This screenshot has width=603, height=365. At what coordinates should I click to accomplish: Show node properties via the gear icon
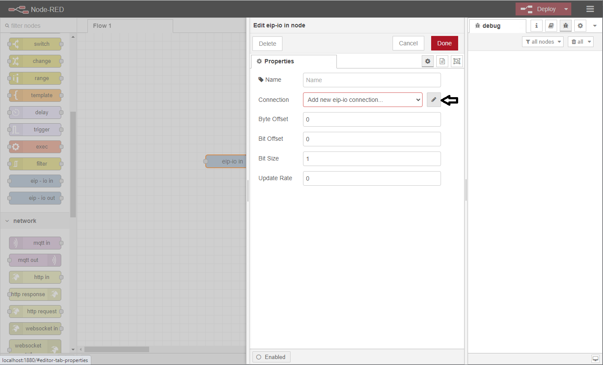click(427, 61)
